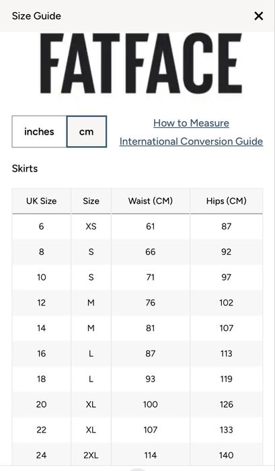Click the Size Guide title text
This screenshot has height=471, width=275.
click(36, 16)
